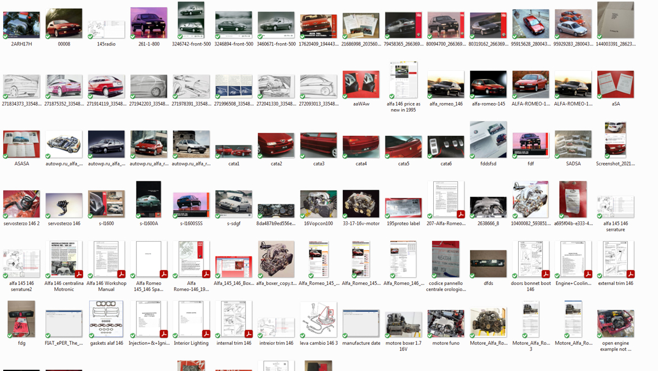This screenshot has width=658, height=371.
Task: Select the leva cambio 146 3 thumbnail
Action: [x=319, y=319]
